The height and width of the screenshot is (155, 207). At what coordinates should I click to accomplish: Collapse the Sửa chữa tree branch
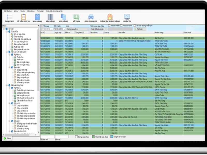point(6,32)
